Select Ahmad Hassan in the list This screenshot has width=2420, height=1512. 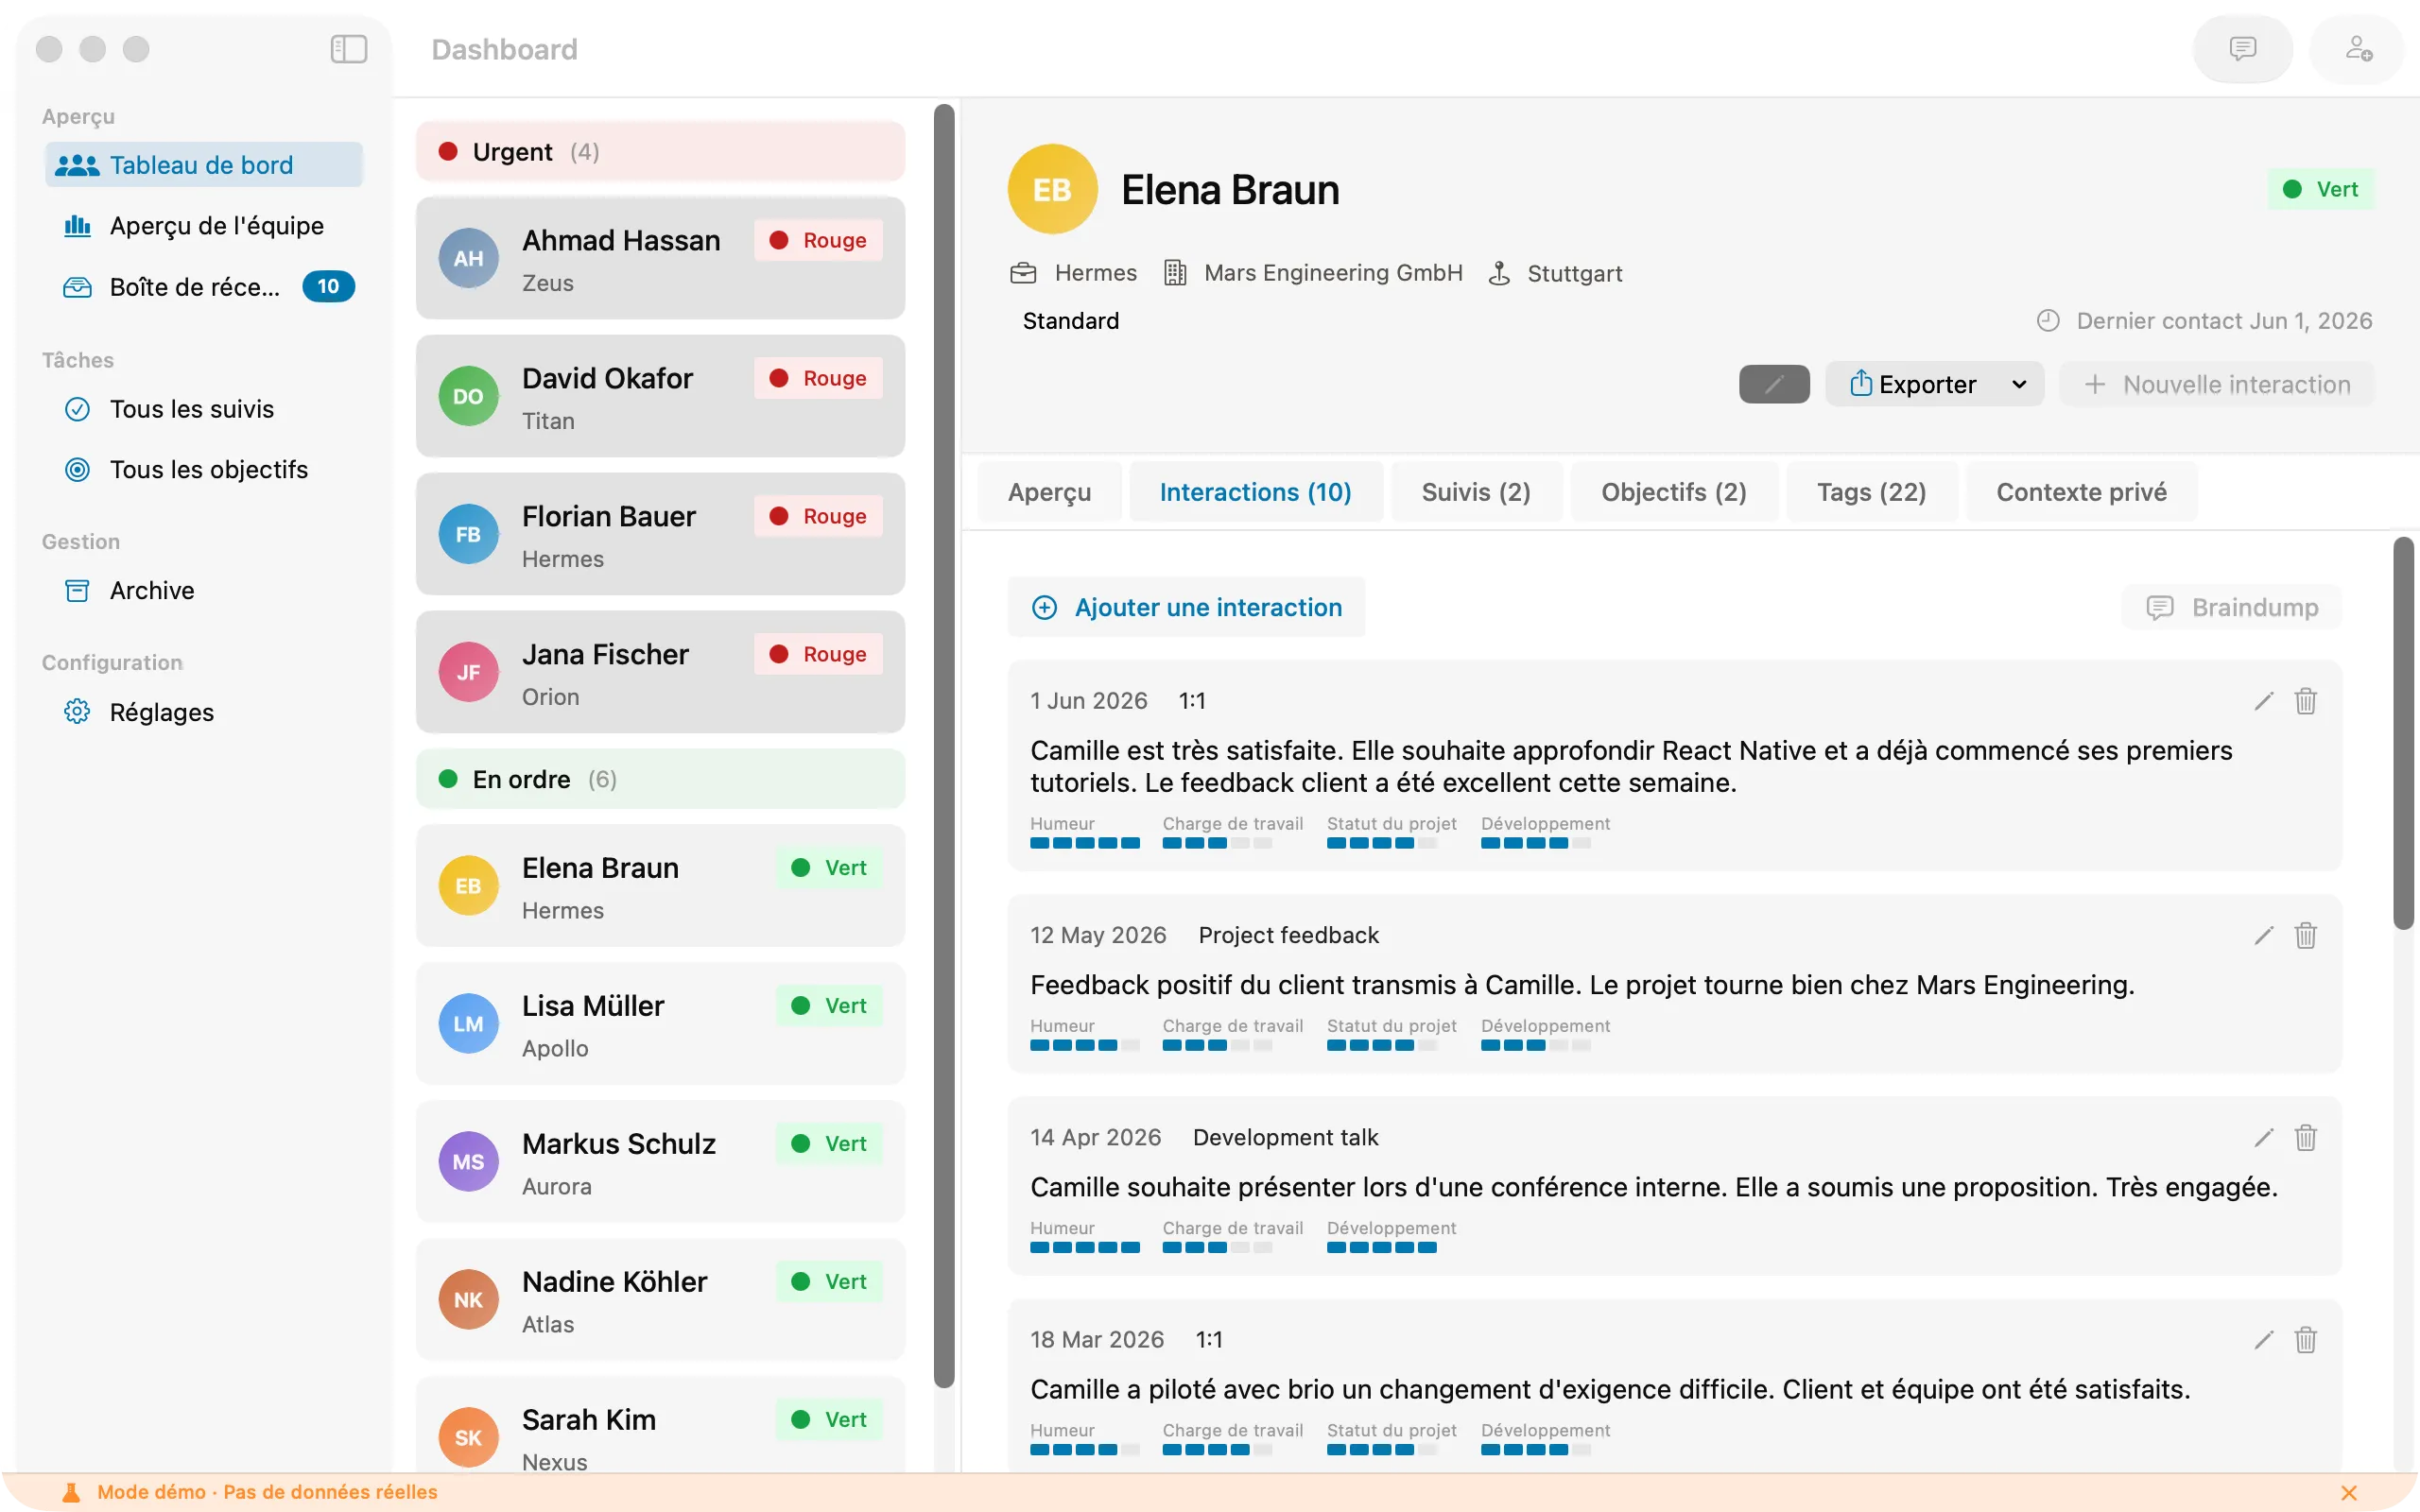pyautogui.click(x=660, y=258)
